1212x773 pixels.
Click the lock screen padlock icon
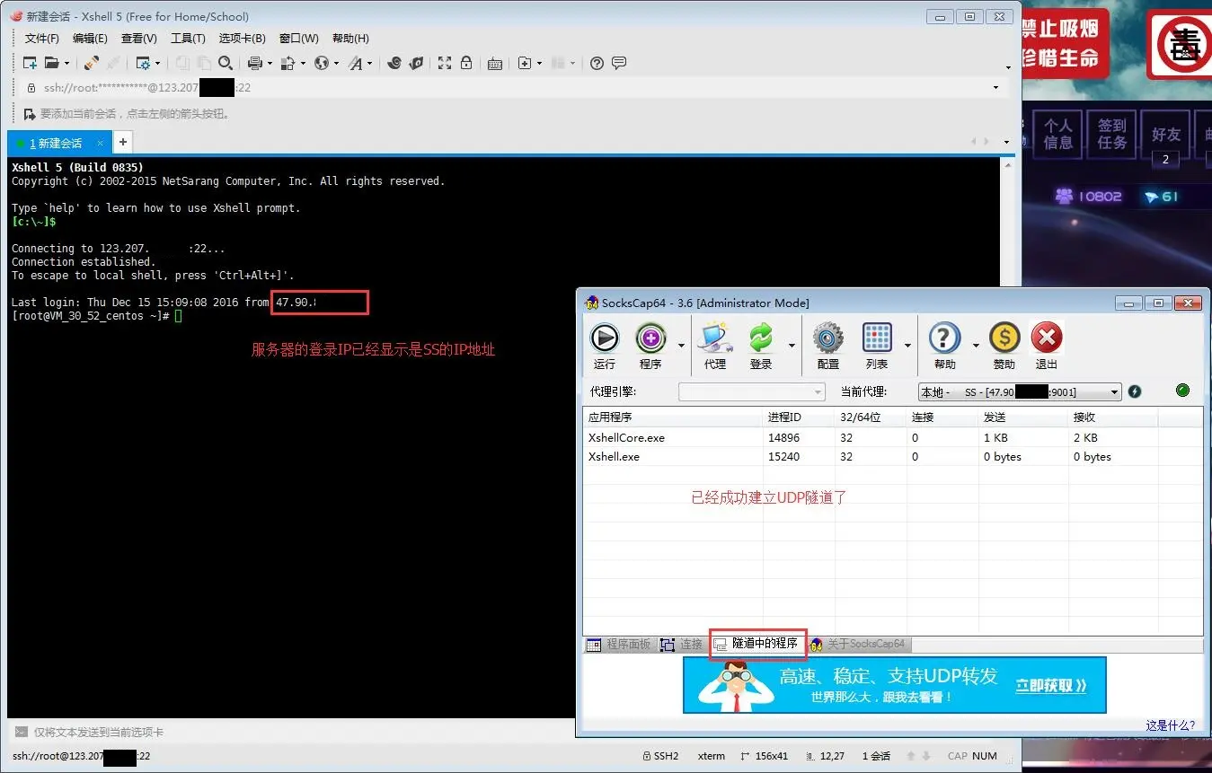click(x=466, y=63)
